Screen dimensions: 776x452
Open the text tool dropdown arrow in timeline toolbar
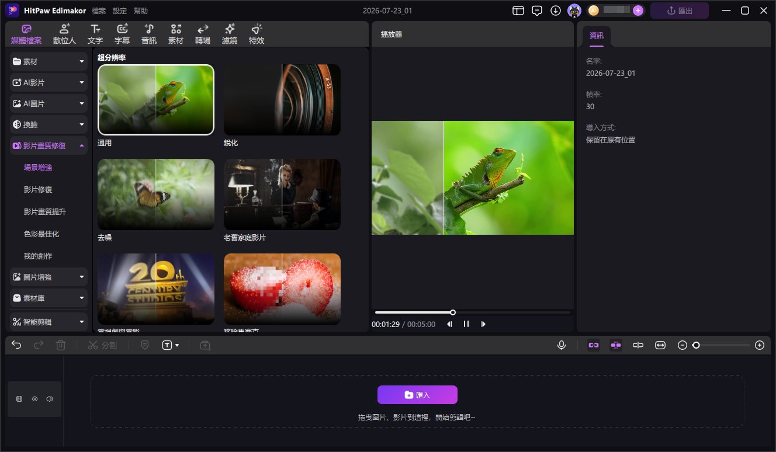177,345
